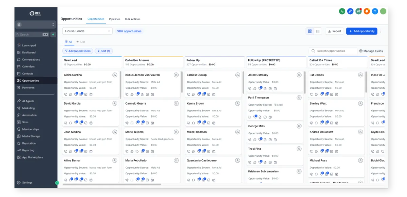Open the orange notifications bell
The width and height of the screenshot is (407, 197).
pos(367,11)
